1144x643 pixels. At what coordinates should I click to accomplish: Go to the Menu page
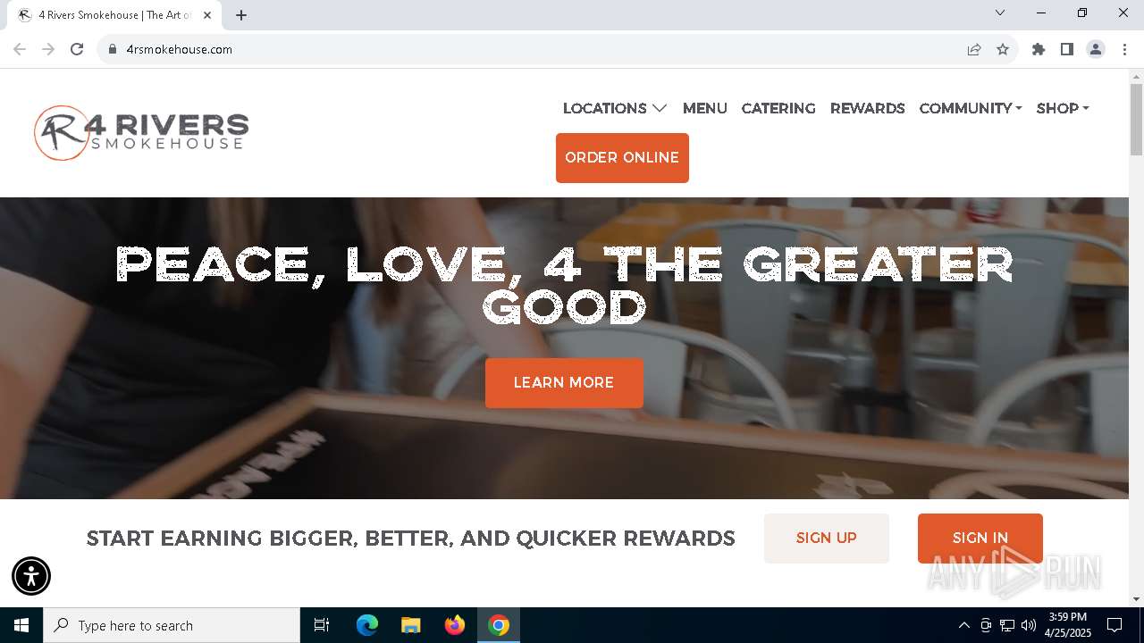pyautogui.click(x=705, y=108)
